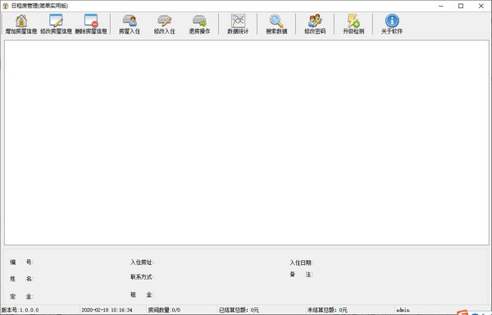Open 增加房屋信息 (add house info)
The height and width of the screenshot is (315, 492).
(21, 24)
